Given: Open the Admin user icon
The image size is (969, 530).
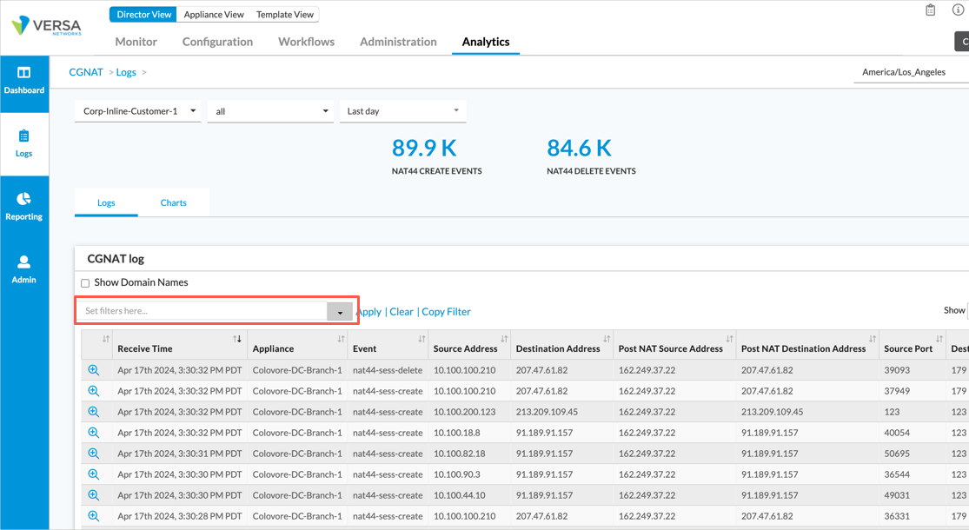Looking at the screenshot, I should (23, 262).
